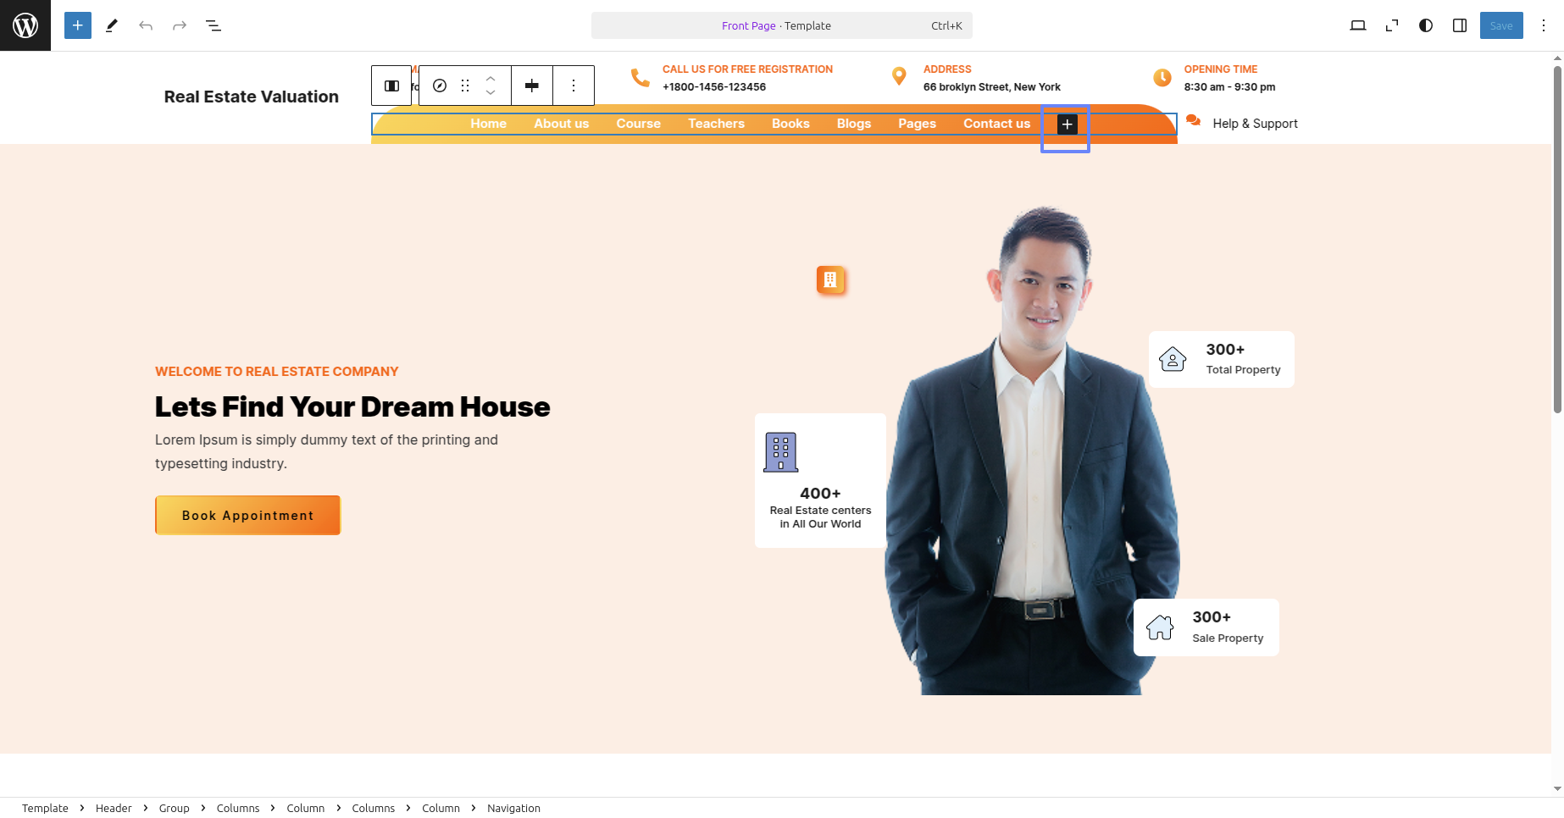
Task: Click the orange phone icon
Action: coord(641,78)
